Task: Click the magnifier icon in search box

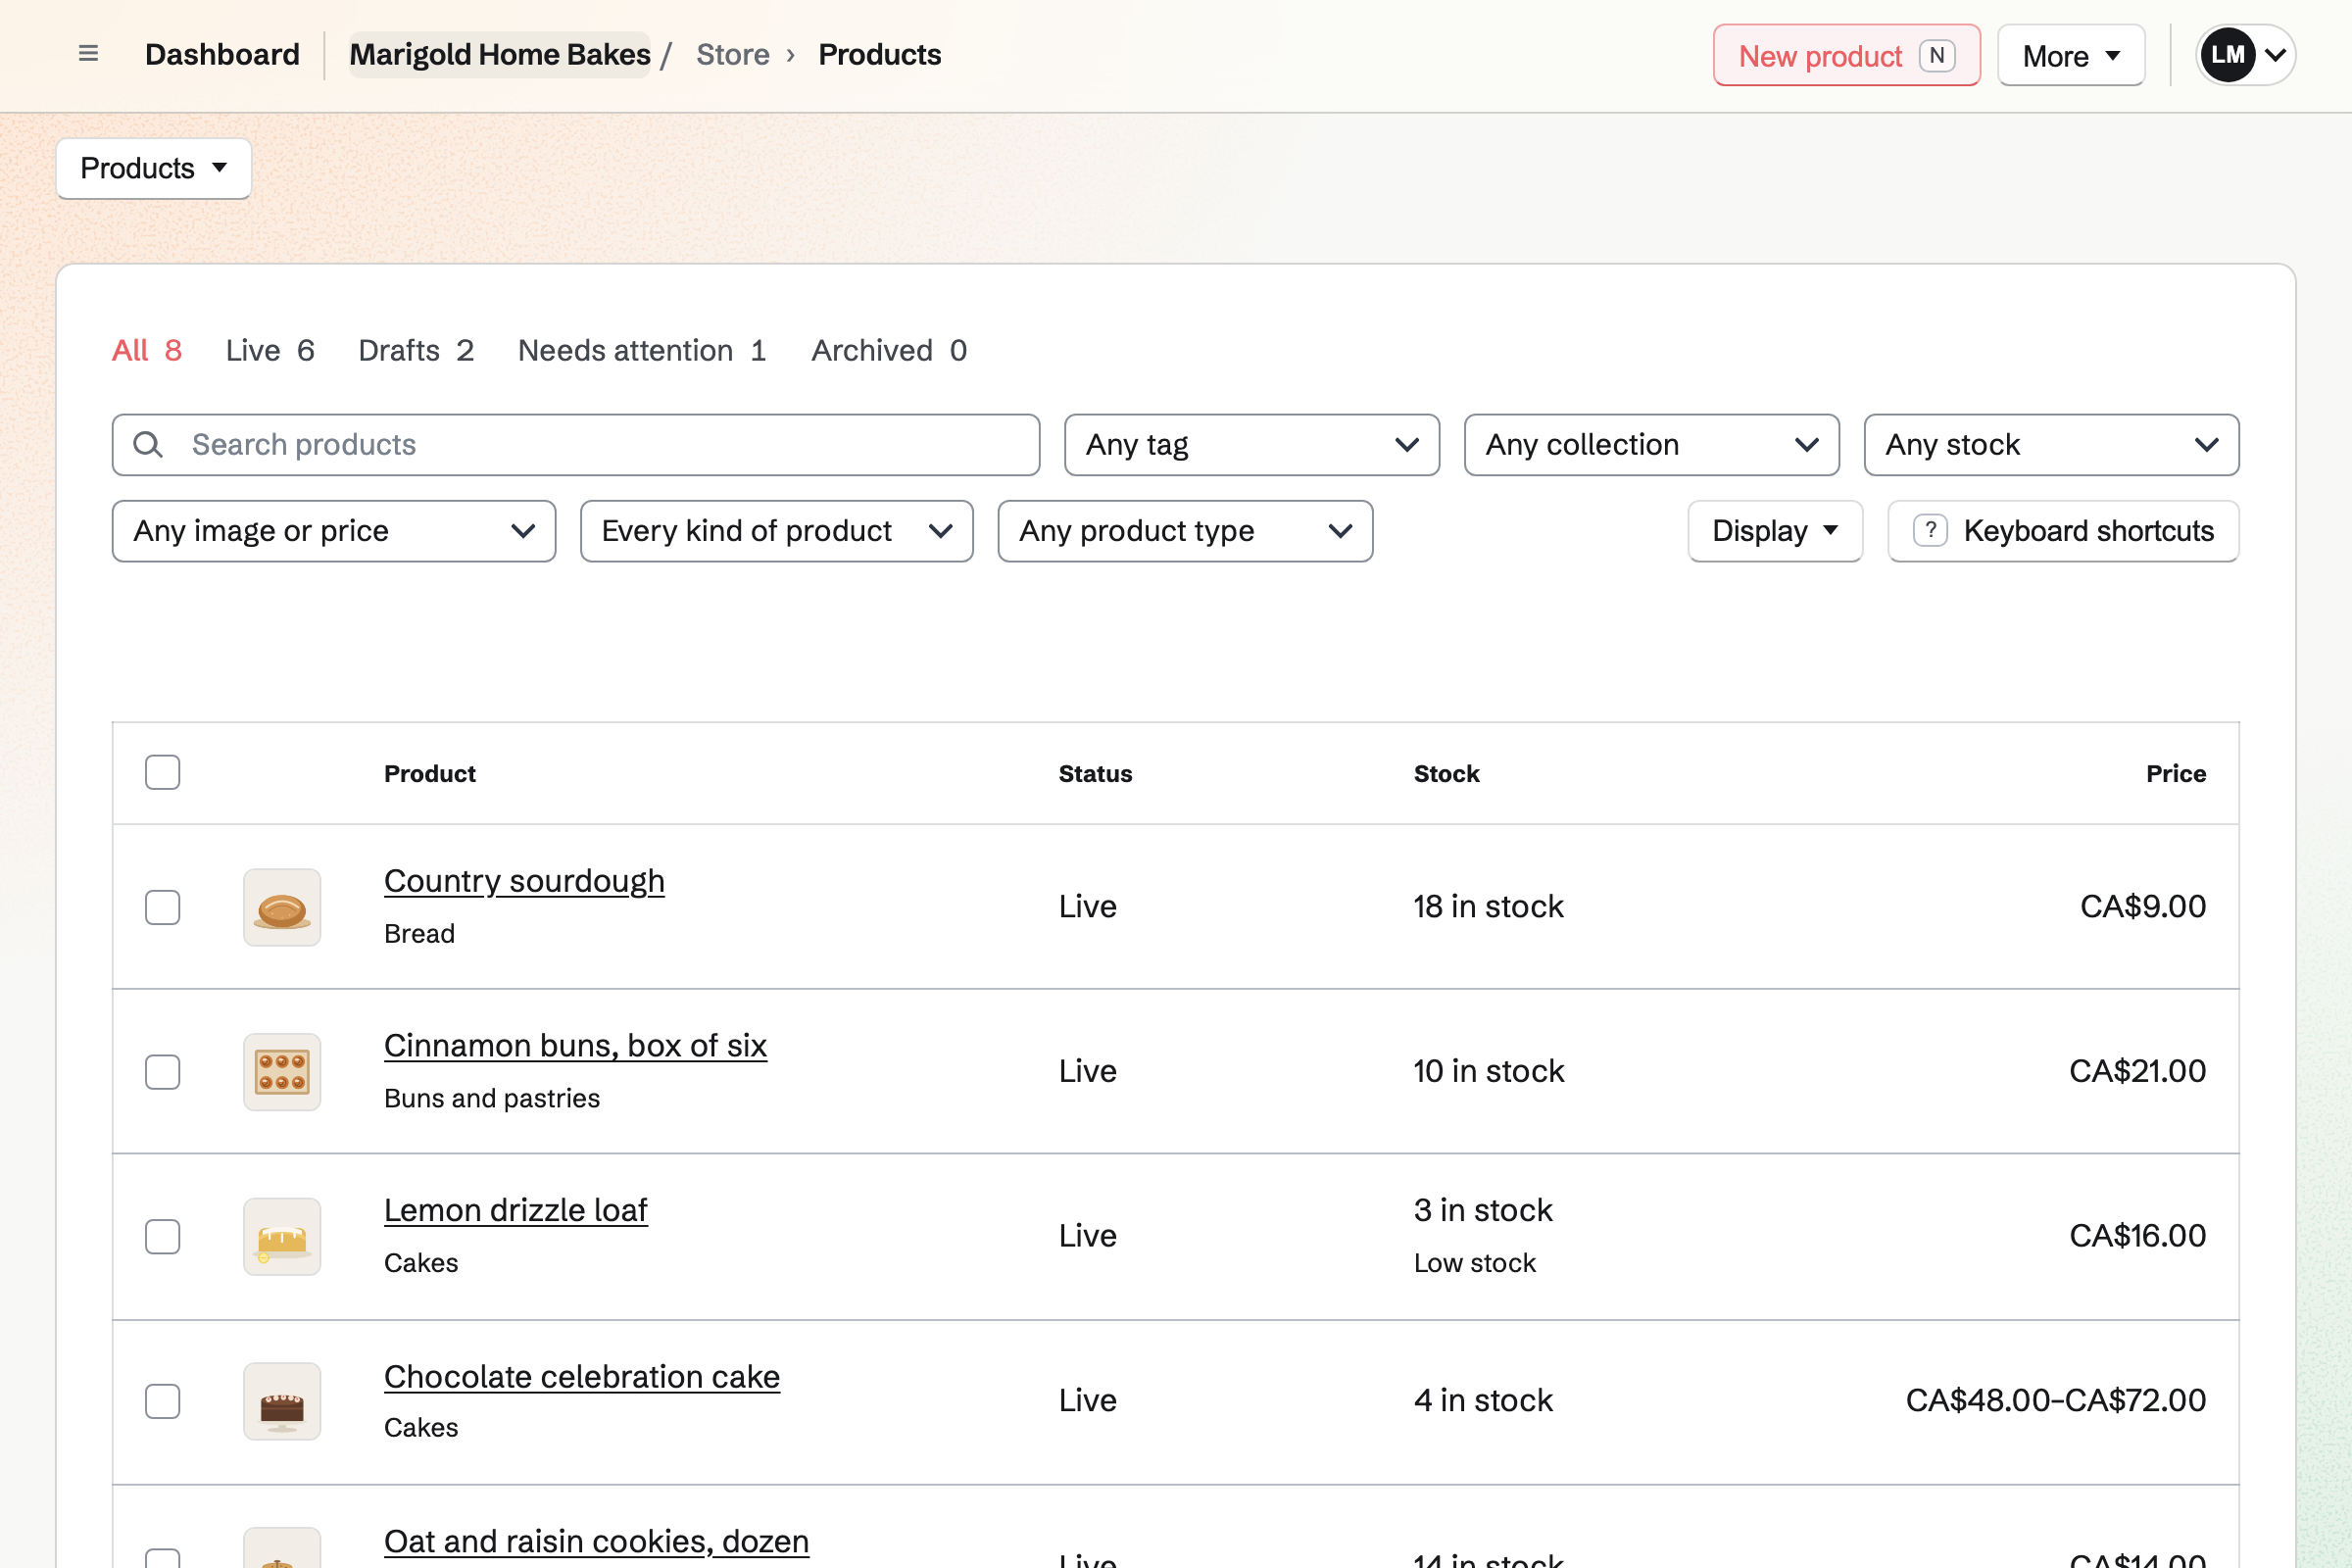Action: 148,445
